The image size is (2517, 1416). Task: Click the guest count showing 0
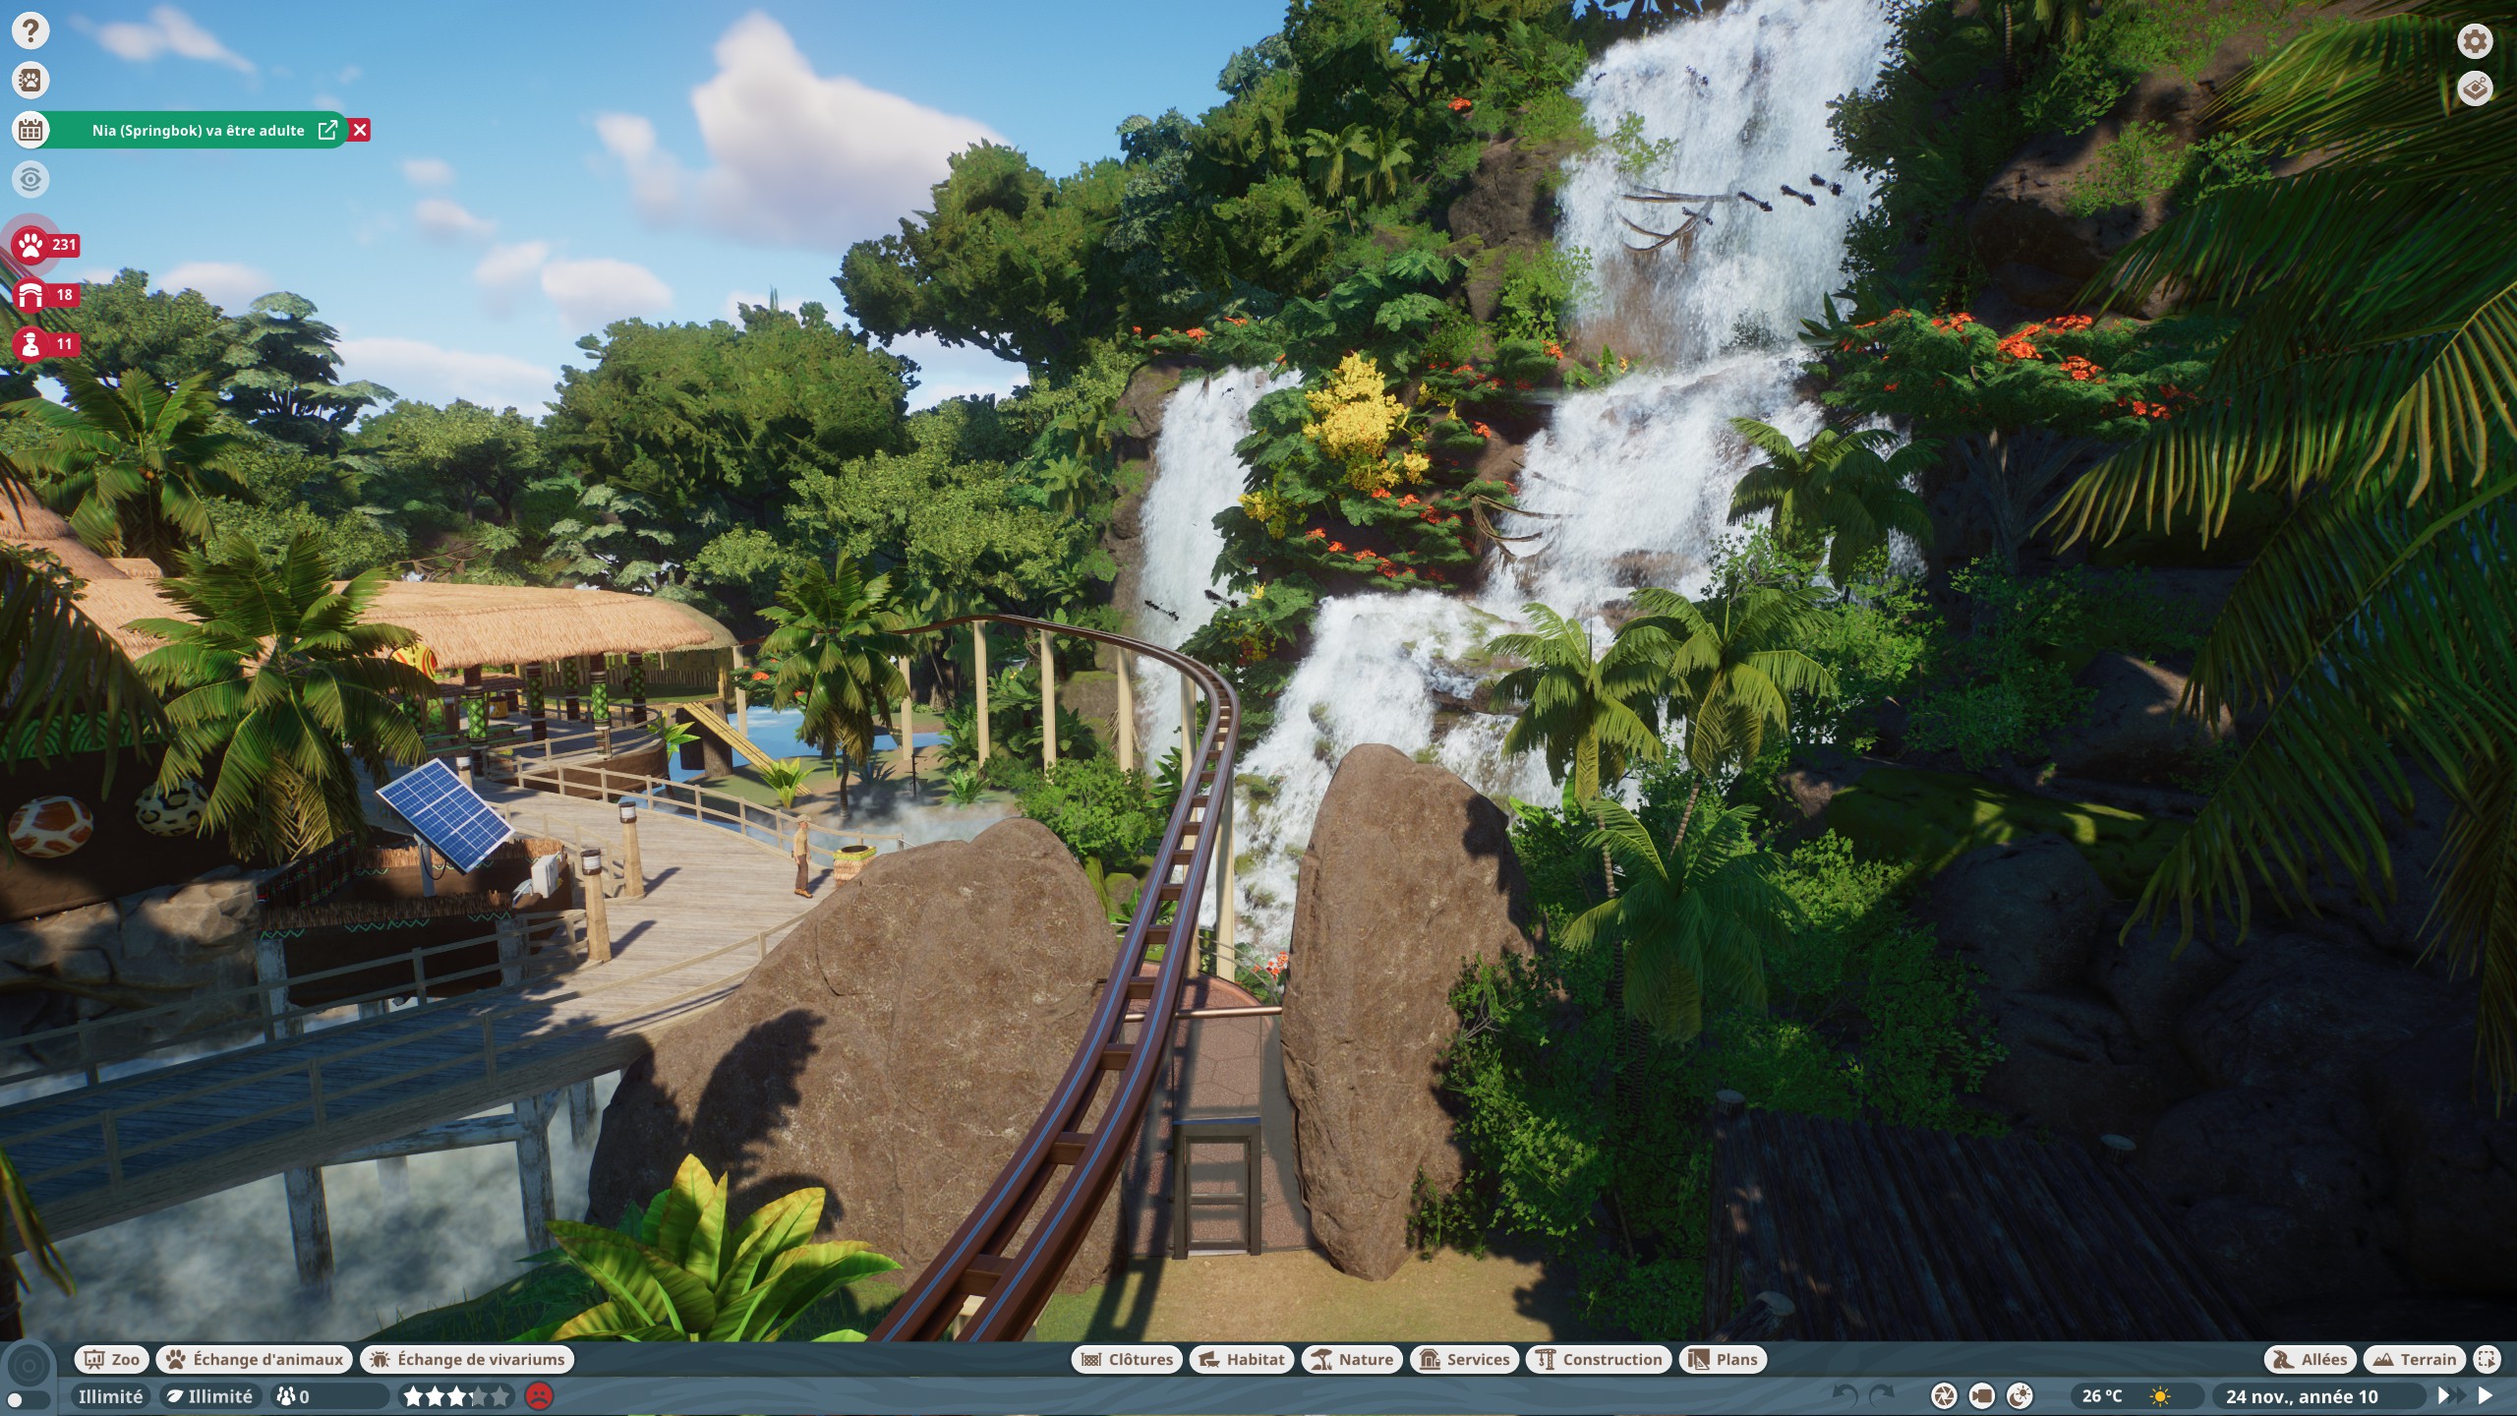tap(328, 1396)
